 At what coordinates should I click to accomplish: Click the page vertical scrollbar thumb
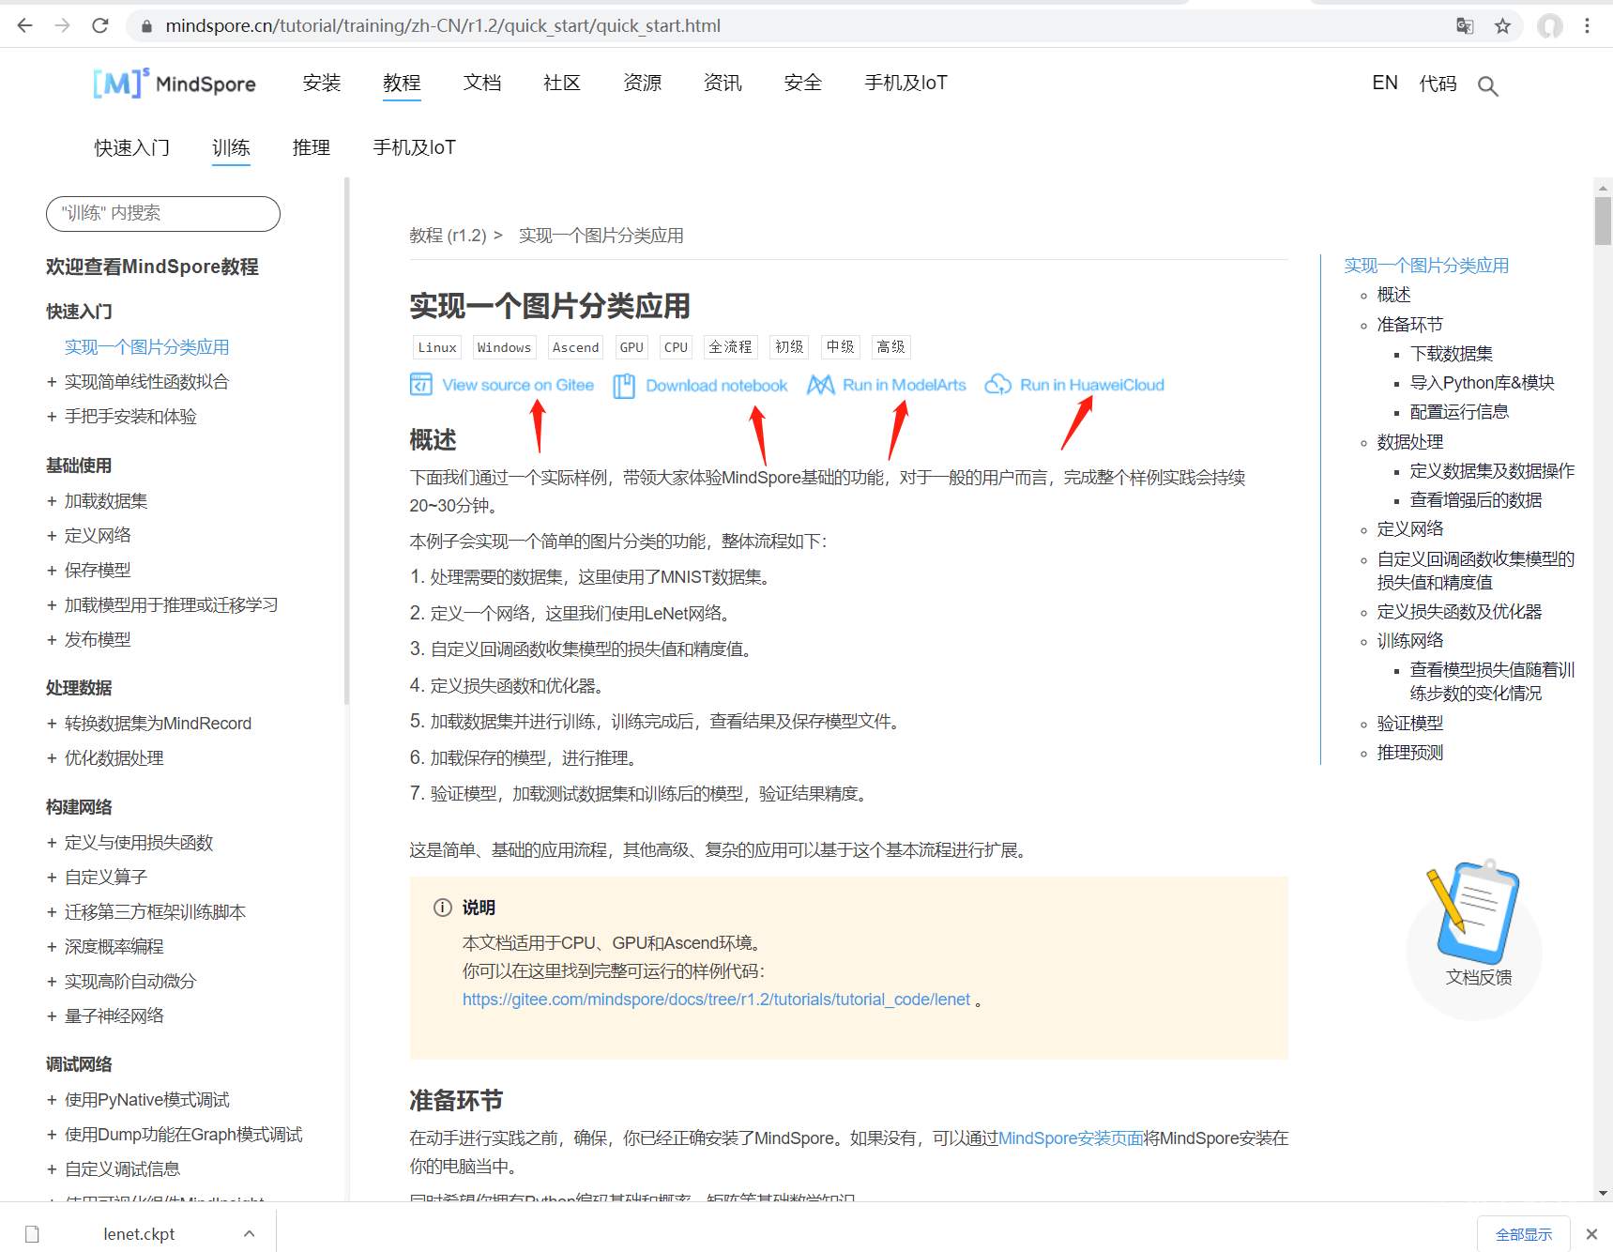click(x=1603, y=221)
